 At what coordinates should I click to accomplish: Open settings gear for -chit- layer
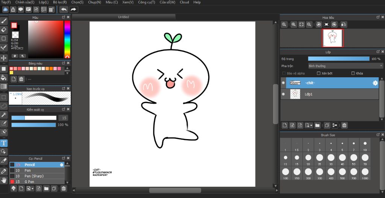coord(375,83)
